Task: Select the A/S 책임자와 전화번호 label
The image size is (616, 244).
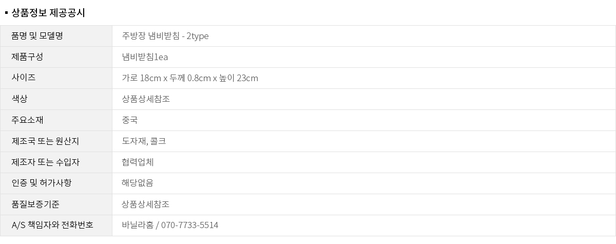Action: pyautogui.click(x=52, y=226)
